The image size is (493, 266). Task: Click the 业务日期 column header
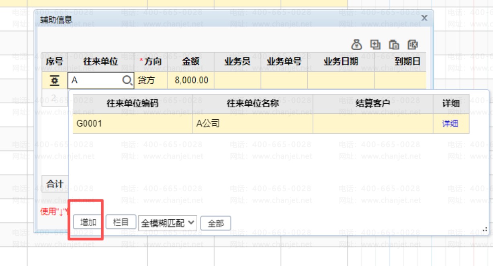pyautogui.click(x=341, y=62)
